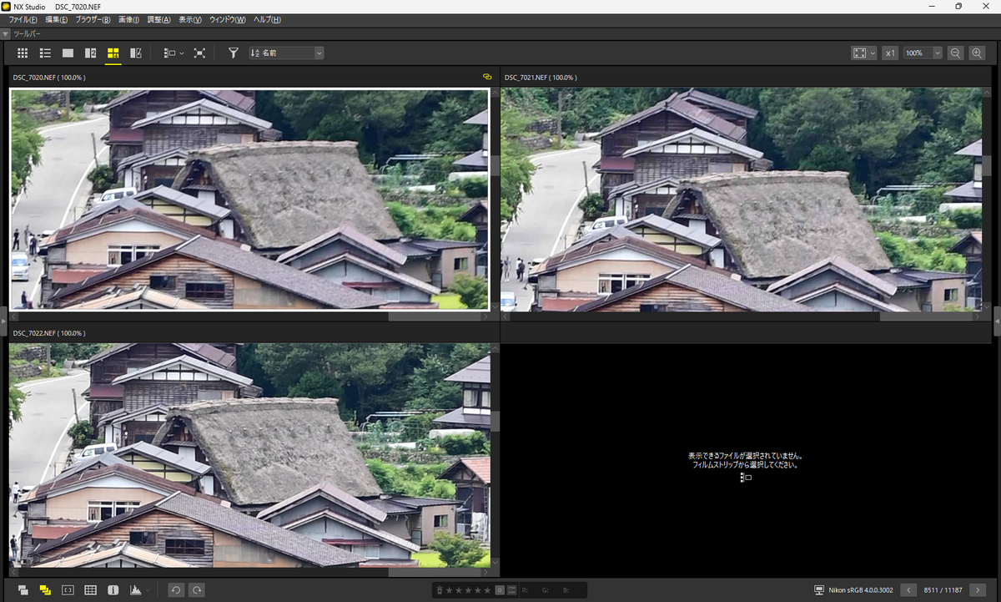The height and width of the screenshot is (602, 1001).
Task: Click the zoom in magnifier
Action: [x=977, y=53]
